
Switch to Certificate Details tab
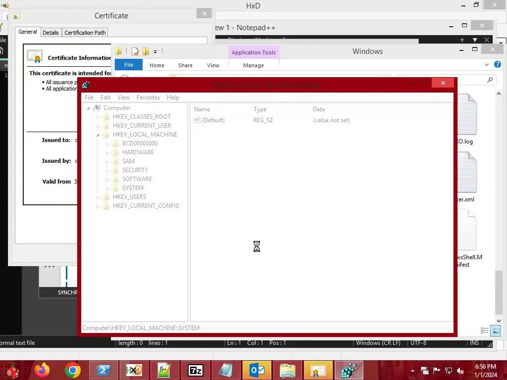tap(51, 33)
